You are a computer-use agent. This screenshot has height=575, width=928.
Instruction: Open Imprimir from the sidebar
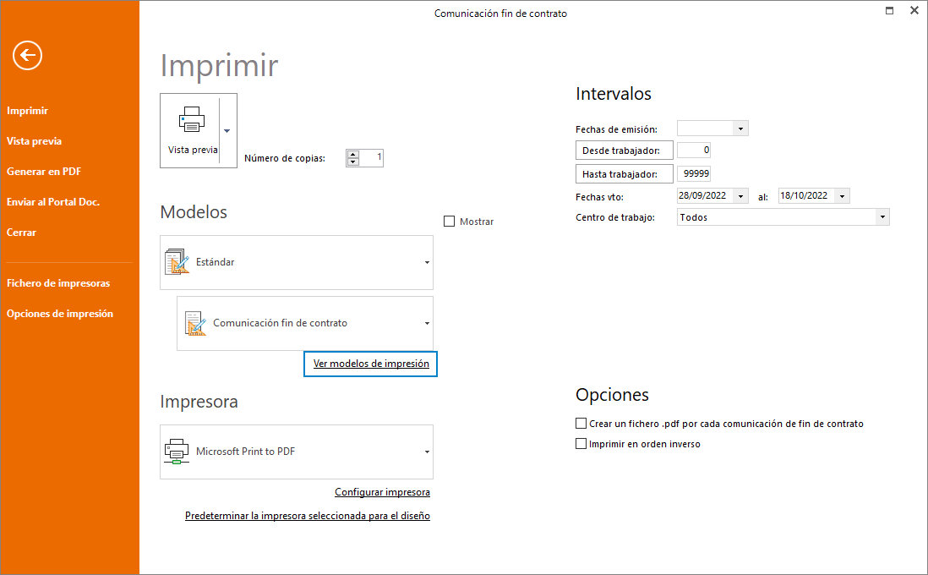[27, 110]
